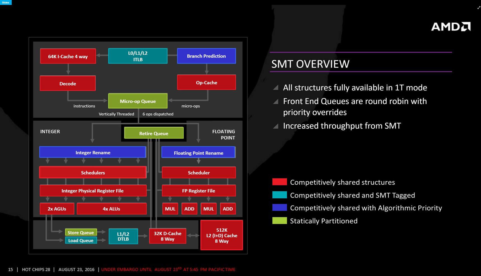Click the integer Schedulers block
Screen dimensions: 481x276
pyautogui.click(x=93, y=172)
